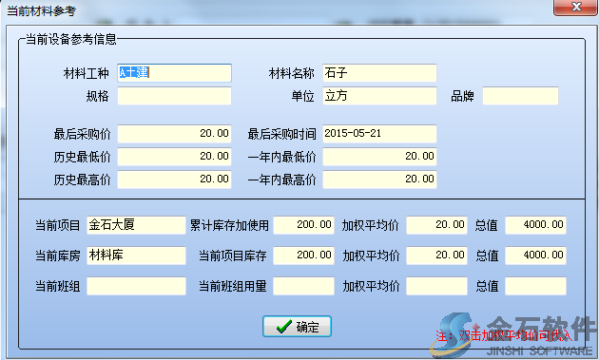599x360 pixels.
Task: Select the 历史最低价 field
Action: click(x=174, y=157)
